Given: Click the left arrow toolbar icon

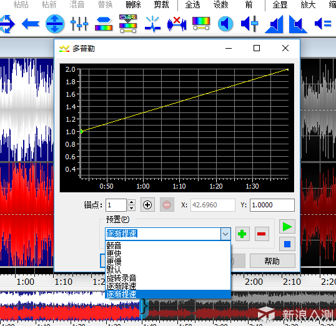Looking at the screenshot, I should [31, 24].
